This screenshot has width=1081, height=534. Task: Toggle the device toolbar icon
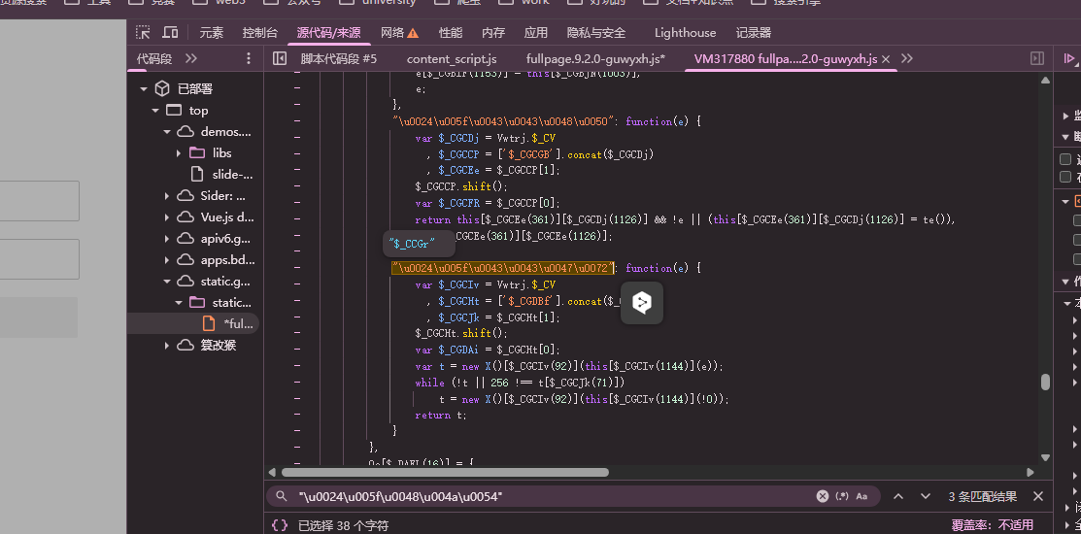(170, 32)
